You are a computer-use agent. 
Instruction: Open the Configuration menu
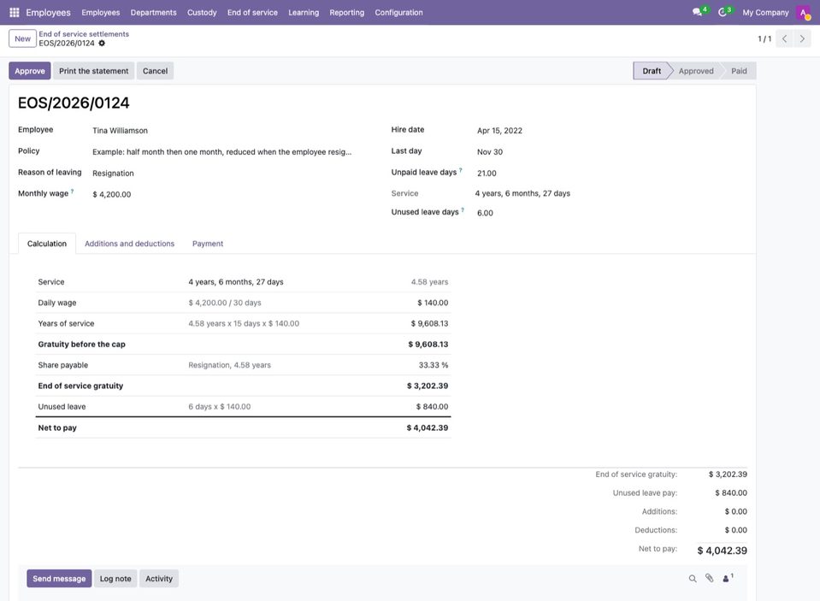[x=398, y=13]
